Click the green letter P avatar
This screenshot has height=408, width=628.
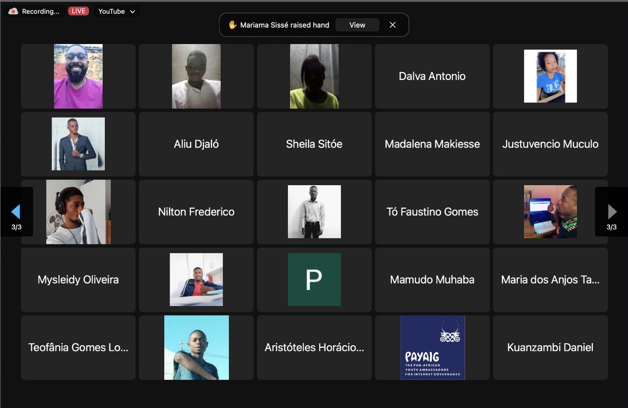314,280
